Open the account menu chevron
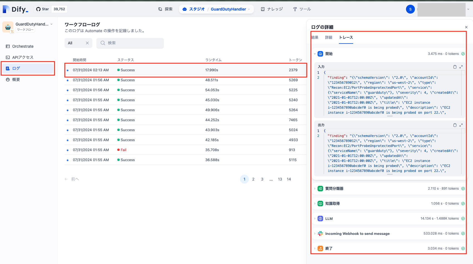The image size is (473, 264). (468, 9)
